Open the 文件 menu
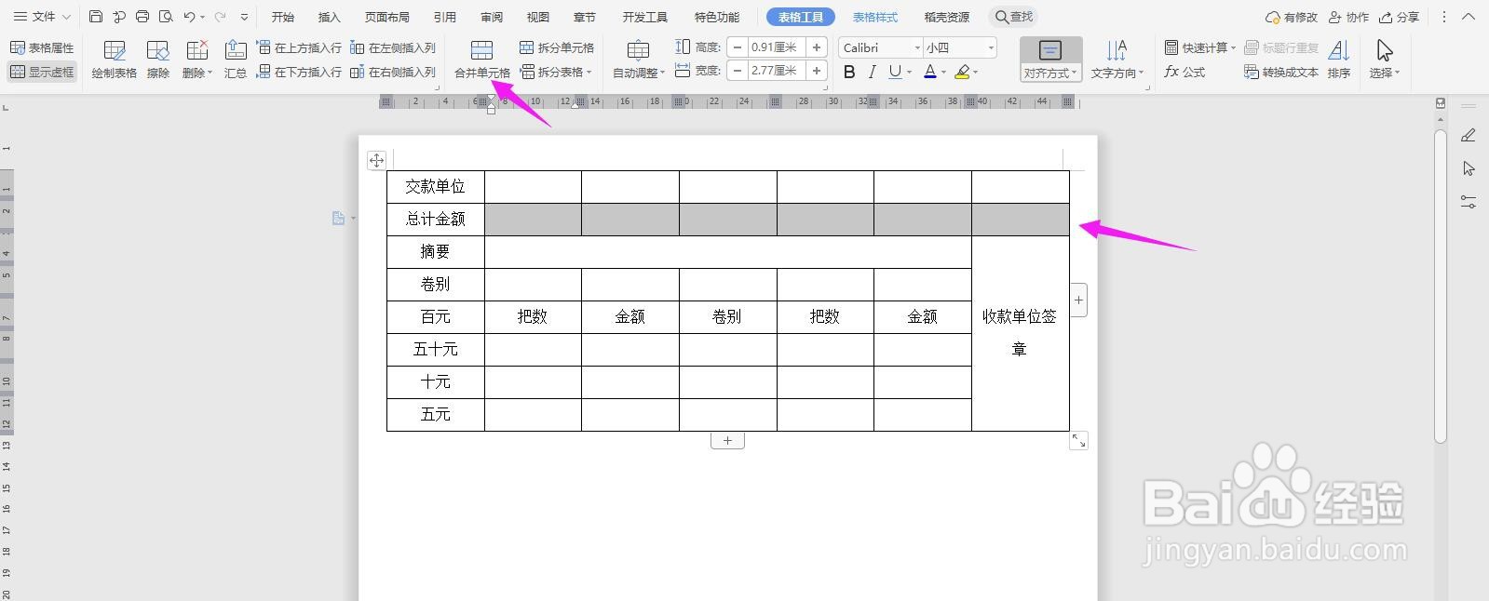Viewport: 1489px width, 601px height. pyautogui.click(x=41, y=17)
